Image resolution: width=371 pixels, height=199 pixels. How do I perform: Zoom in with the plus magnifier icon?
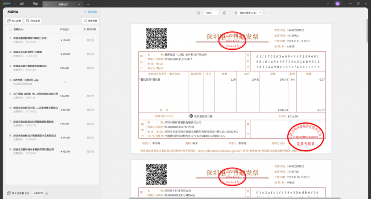click(225, 13)
